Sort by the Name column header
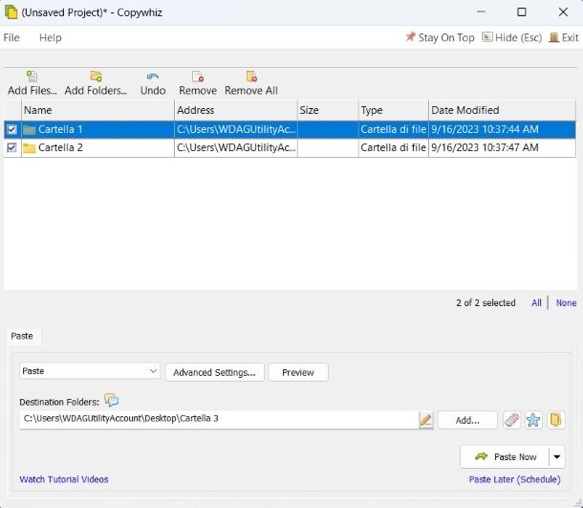This screenshot has width=583, height=508. (97, 110)
